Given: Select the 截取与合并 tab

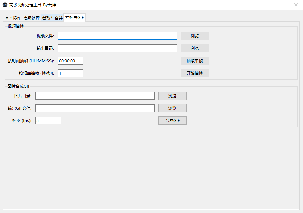Looking at the screenshot, I should point(52,18).
